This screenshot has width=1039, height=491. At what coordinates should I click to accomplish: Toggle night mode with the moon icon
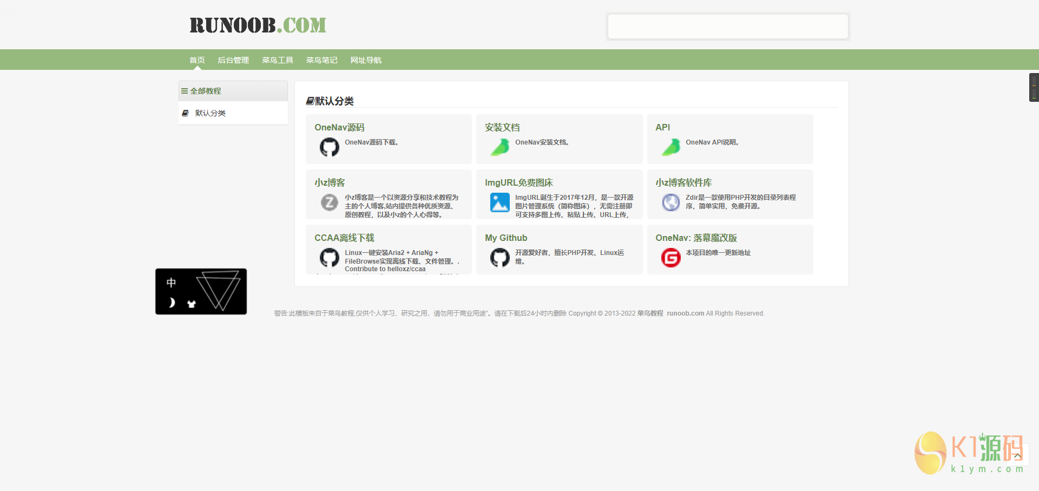(172, 303)
